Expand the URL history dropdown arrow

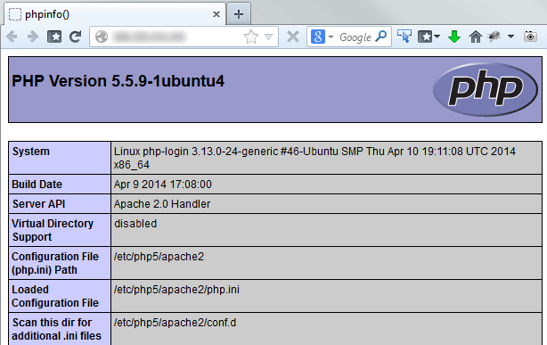click(268, 37)
